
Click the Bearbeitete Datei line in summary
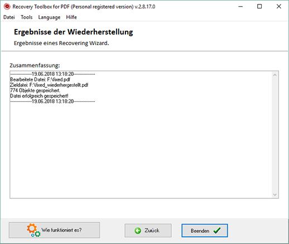pos(40,80)
